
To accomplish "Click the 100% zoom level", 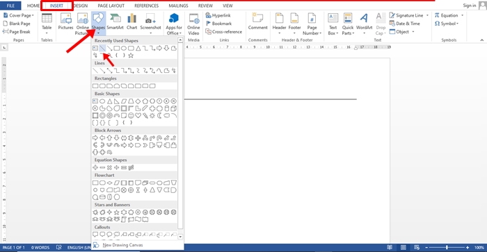I will (x=479, y=247).
